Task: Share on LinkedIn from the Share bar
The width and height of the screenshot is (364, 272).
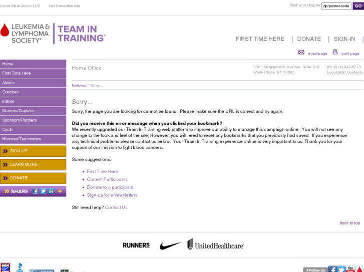Action: (x=51, y=191)
